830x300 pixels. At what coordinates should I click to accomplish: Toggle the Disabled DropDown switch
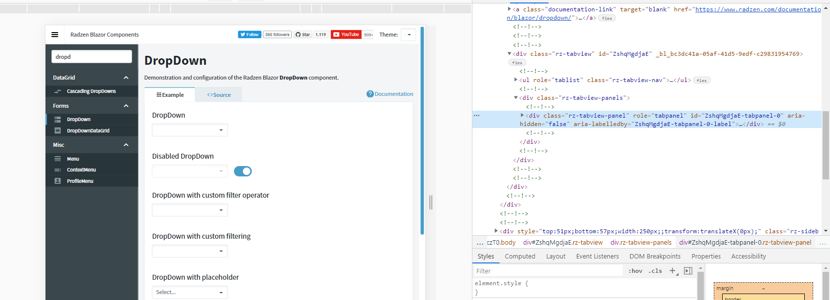pos(243,171)
